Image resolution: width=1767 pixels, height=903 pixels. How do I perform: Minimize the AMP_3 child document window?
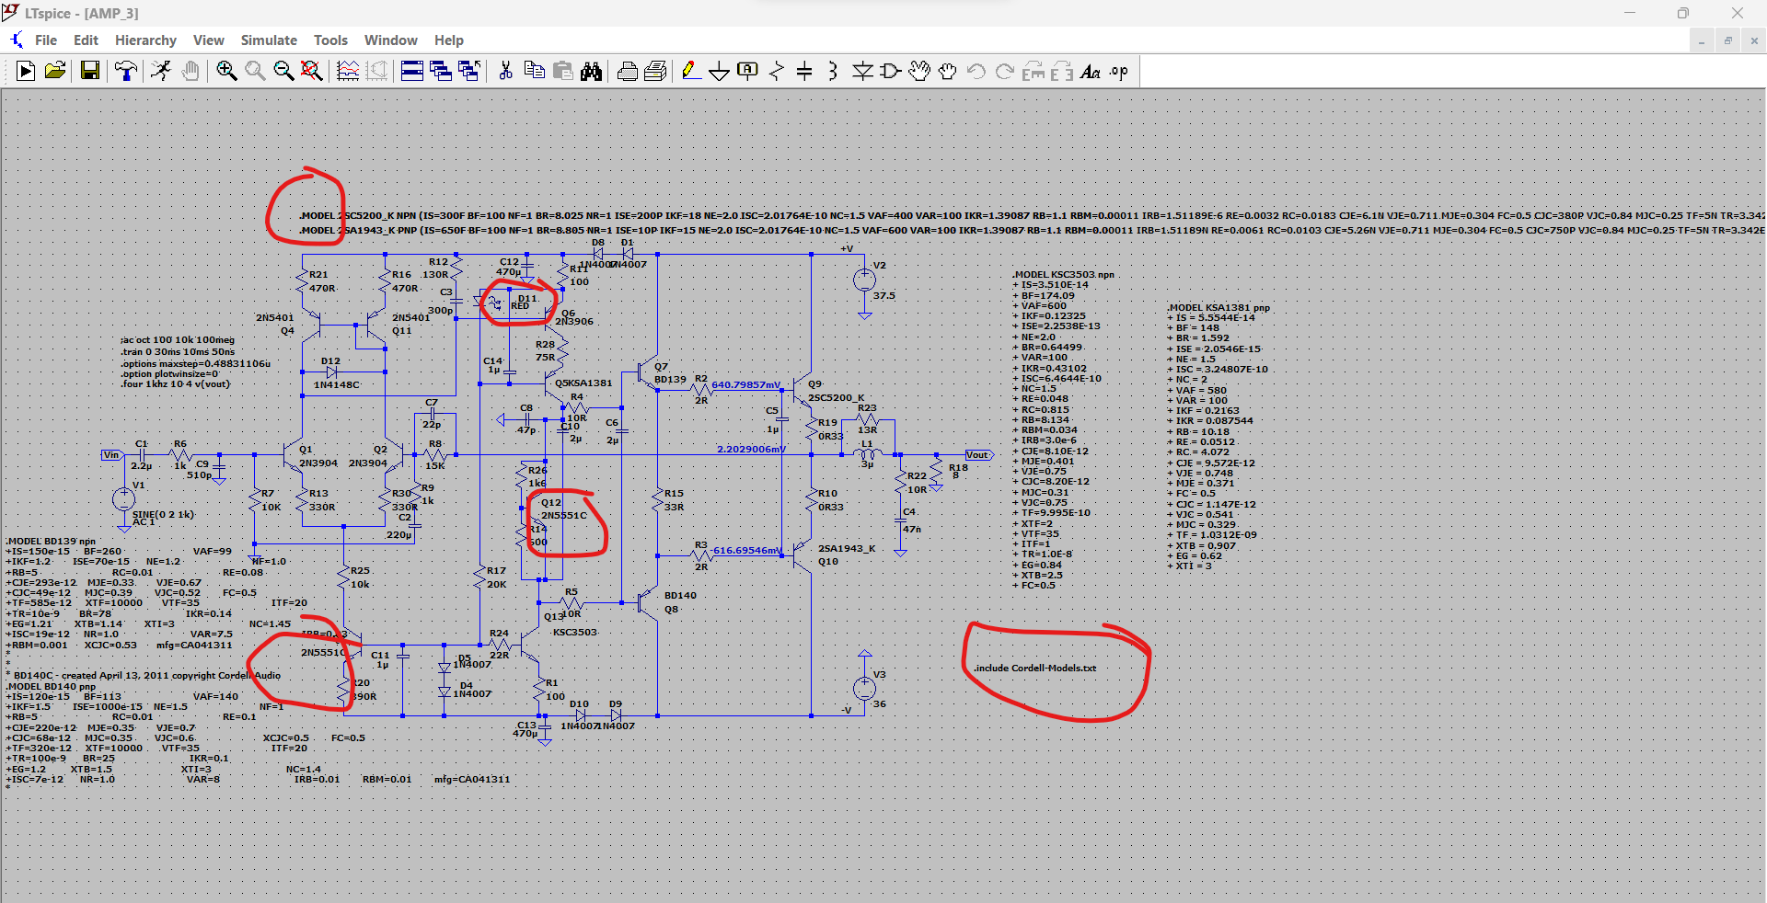pyautogui.click(x=1702, y=40)
